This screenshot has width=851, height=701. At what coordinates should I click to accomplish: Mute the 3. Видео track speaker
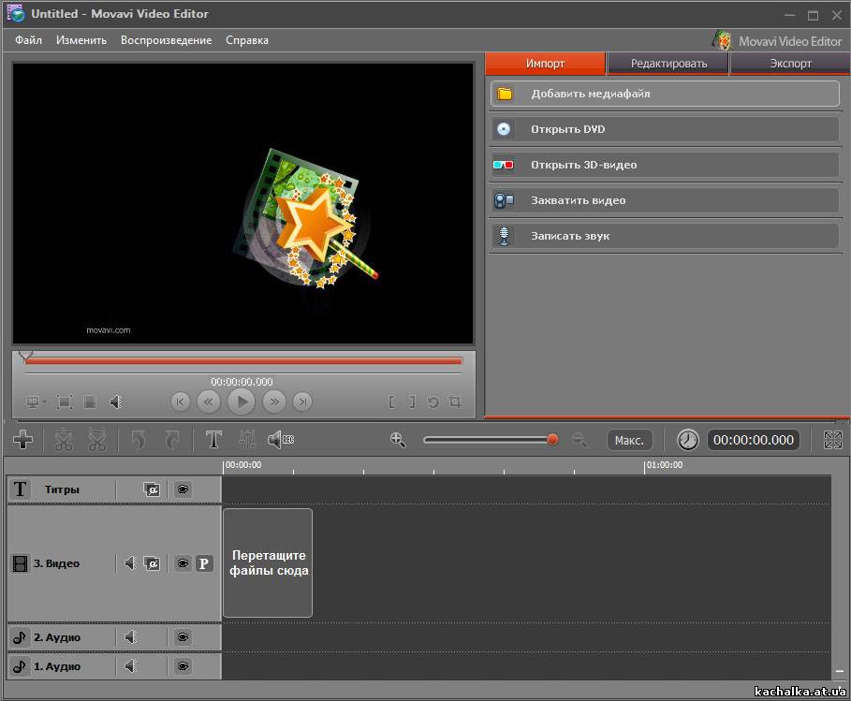130,563
